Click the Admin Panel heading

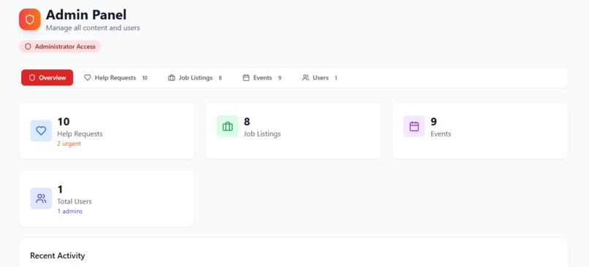86,15
